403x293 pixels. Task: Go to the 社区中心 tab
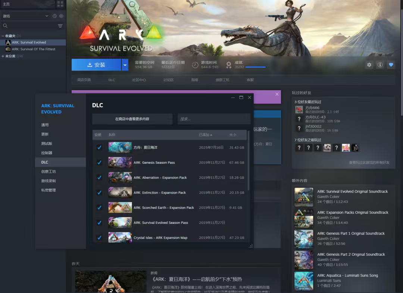[x=139, y=80]
